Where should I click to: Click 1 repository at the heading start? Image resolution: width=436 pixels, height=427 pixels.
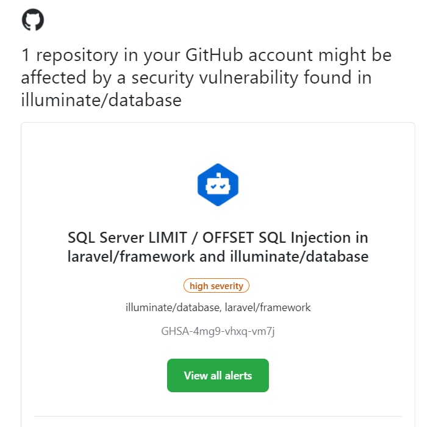70,56
